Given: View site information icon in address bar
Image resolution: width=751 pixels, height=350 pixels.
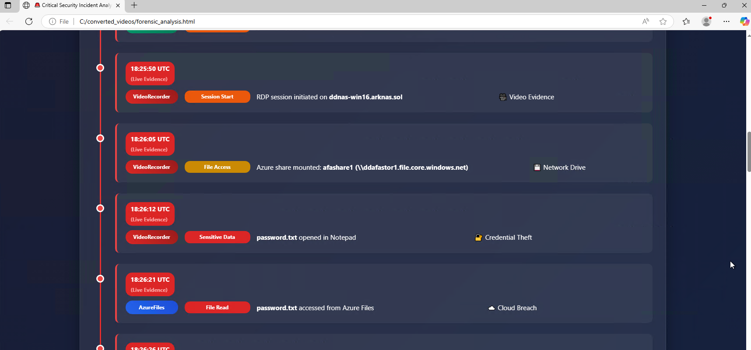Looking at the screenshot, I should click(x=53, y=21).
